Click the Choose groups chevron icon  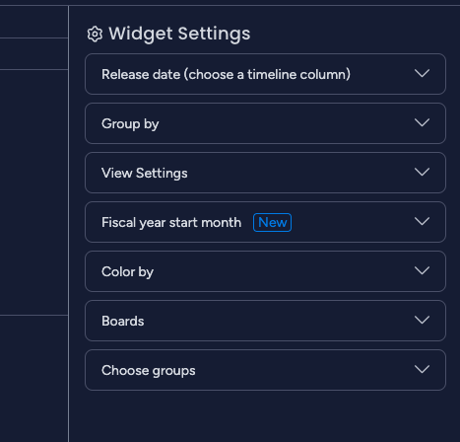coord(422,369)
